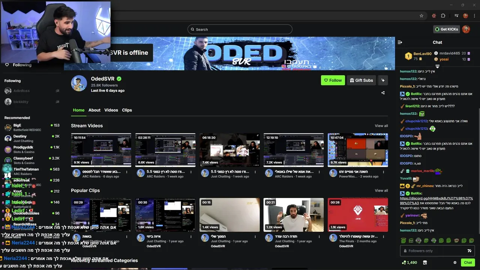Play the 00:26 red The Finals clip
The width and height of the screenshot is (480, 270).
click(358, 215)
